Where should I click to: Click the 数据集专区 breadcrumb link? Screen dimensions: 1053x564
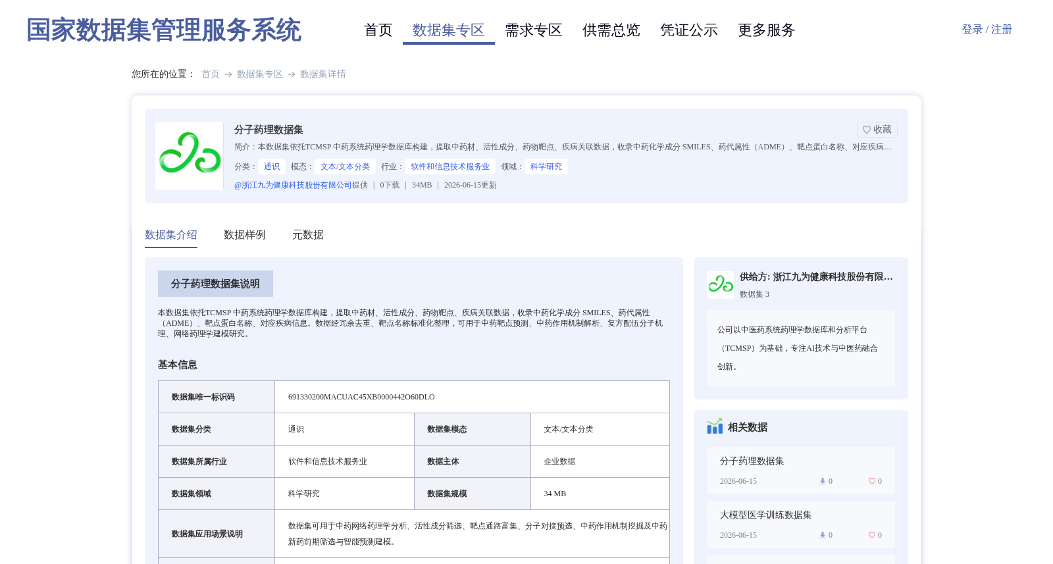(x=260, y=74)
